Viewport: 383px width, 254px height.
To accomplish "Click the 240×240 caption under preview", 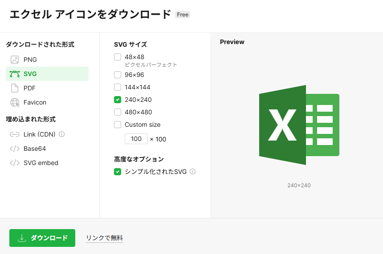I will pos(299,185).
